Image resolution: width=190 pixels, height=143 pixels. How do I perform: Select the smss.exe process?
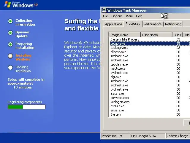150,110
